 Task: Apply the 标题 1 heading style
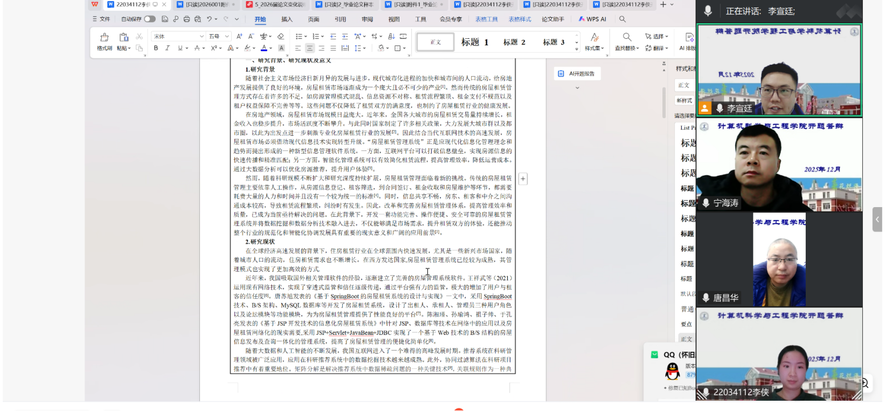[x=474, y=42]
